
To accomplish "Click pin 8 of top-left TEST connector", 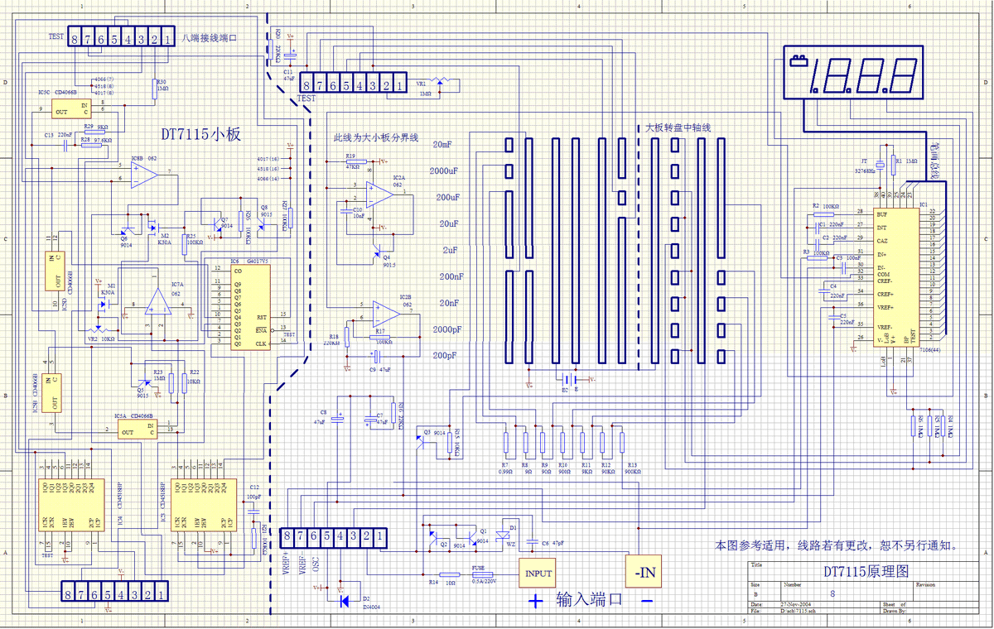I will pyautogui.click(x=75, y=39).
